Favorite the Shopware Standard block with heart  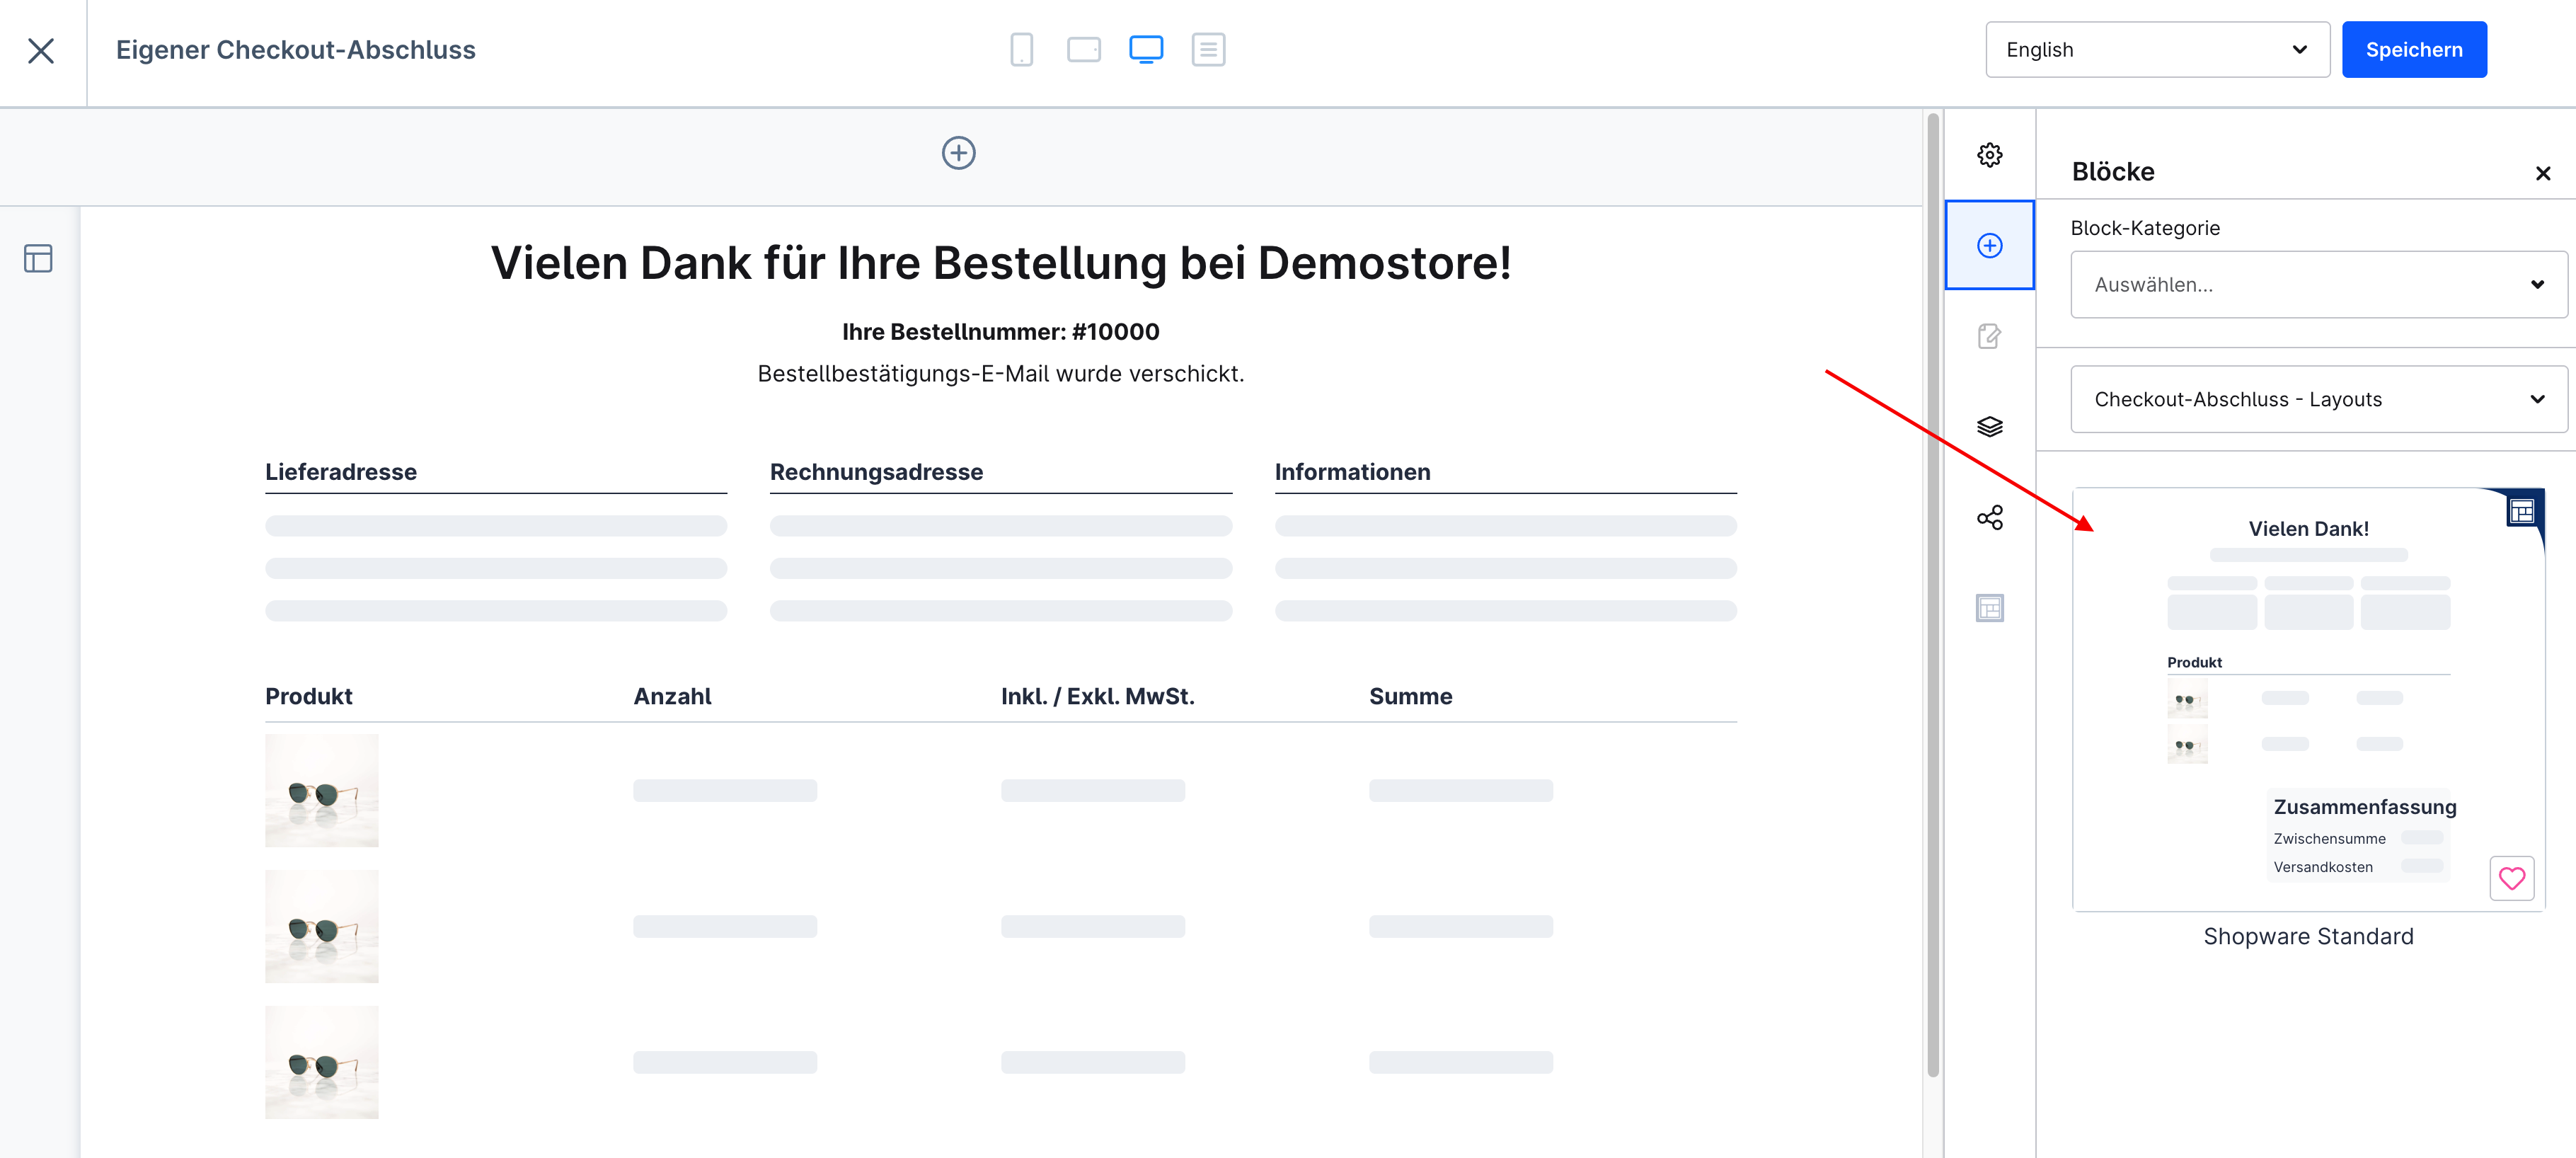[2511, 878]
